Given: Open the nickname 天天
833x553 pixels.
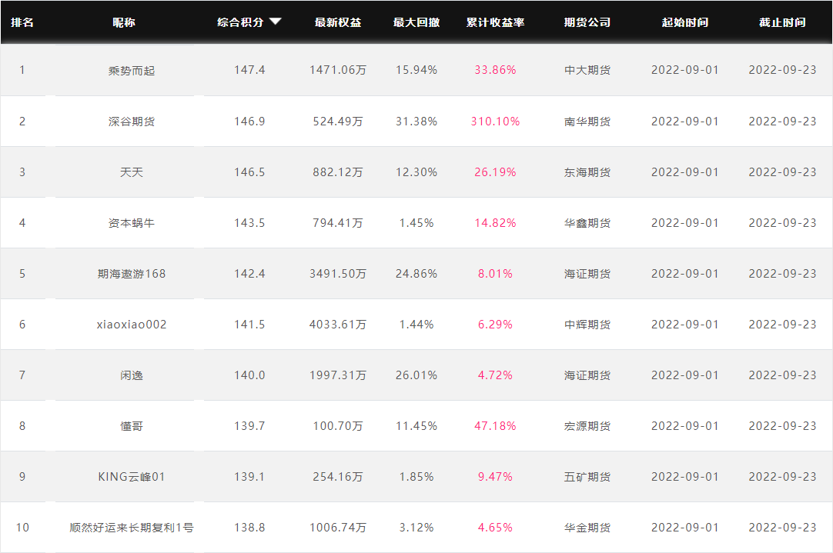Looking at the screenshot, I should tap(131, 172).
